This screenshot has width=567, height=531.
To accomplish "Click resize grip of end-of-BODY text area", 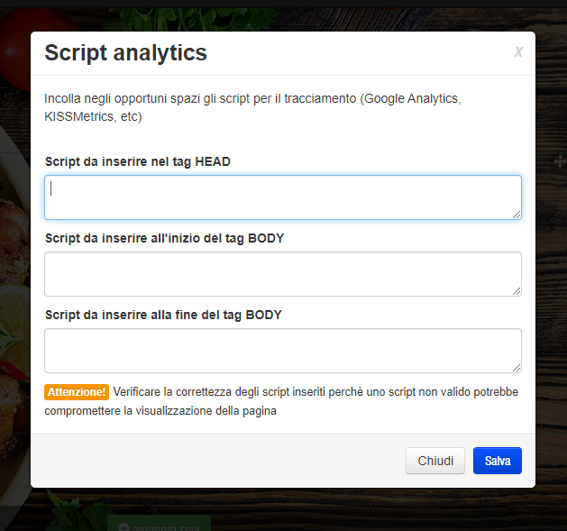I will tap(517, 368).
